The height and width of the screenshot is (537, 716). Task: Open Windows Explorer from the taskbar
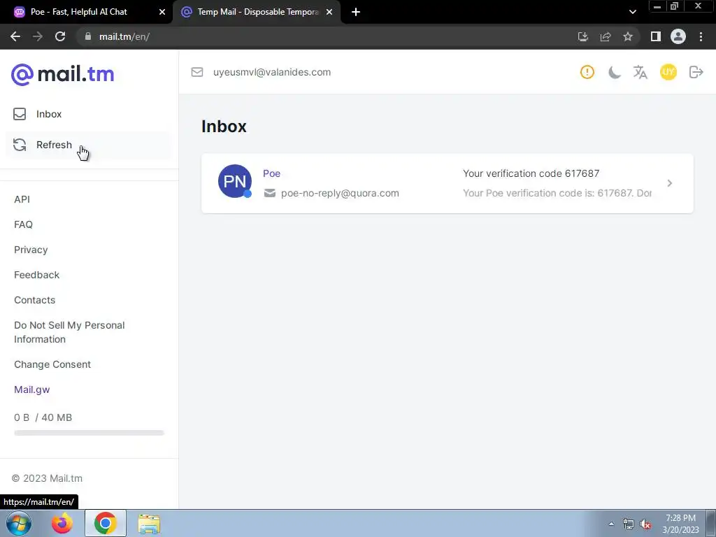tap(149, 524)
